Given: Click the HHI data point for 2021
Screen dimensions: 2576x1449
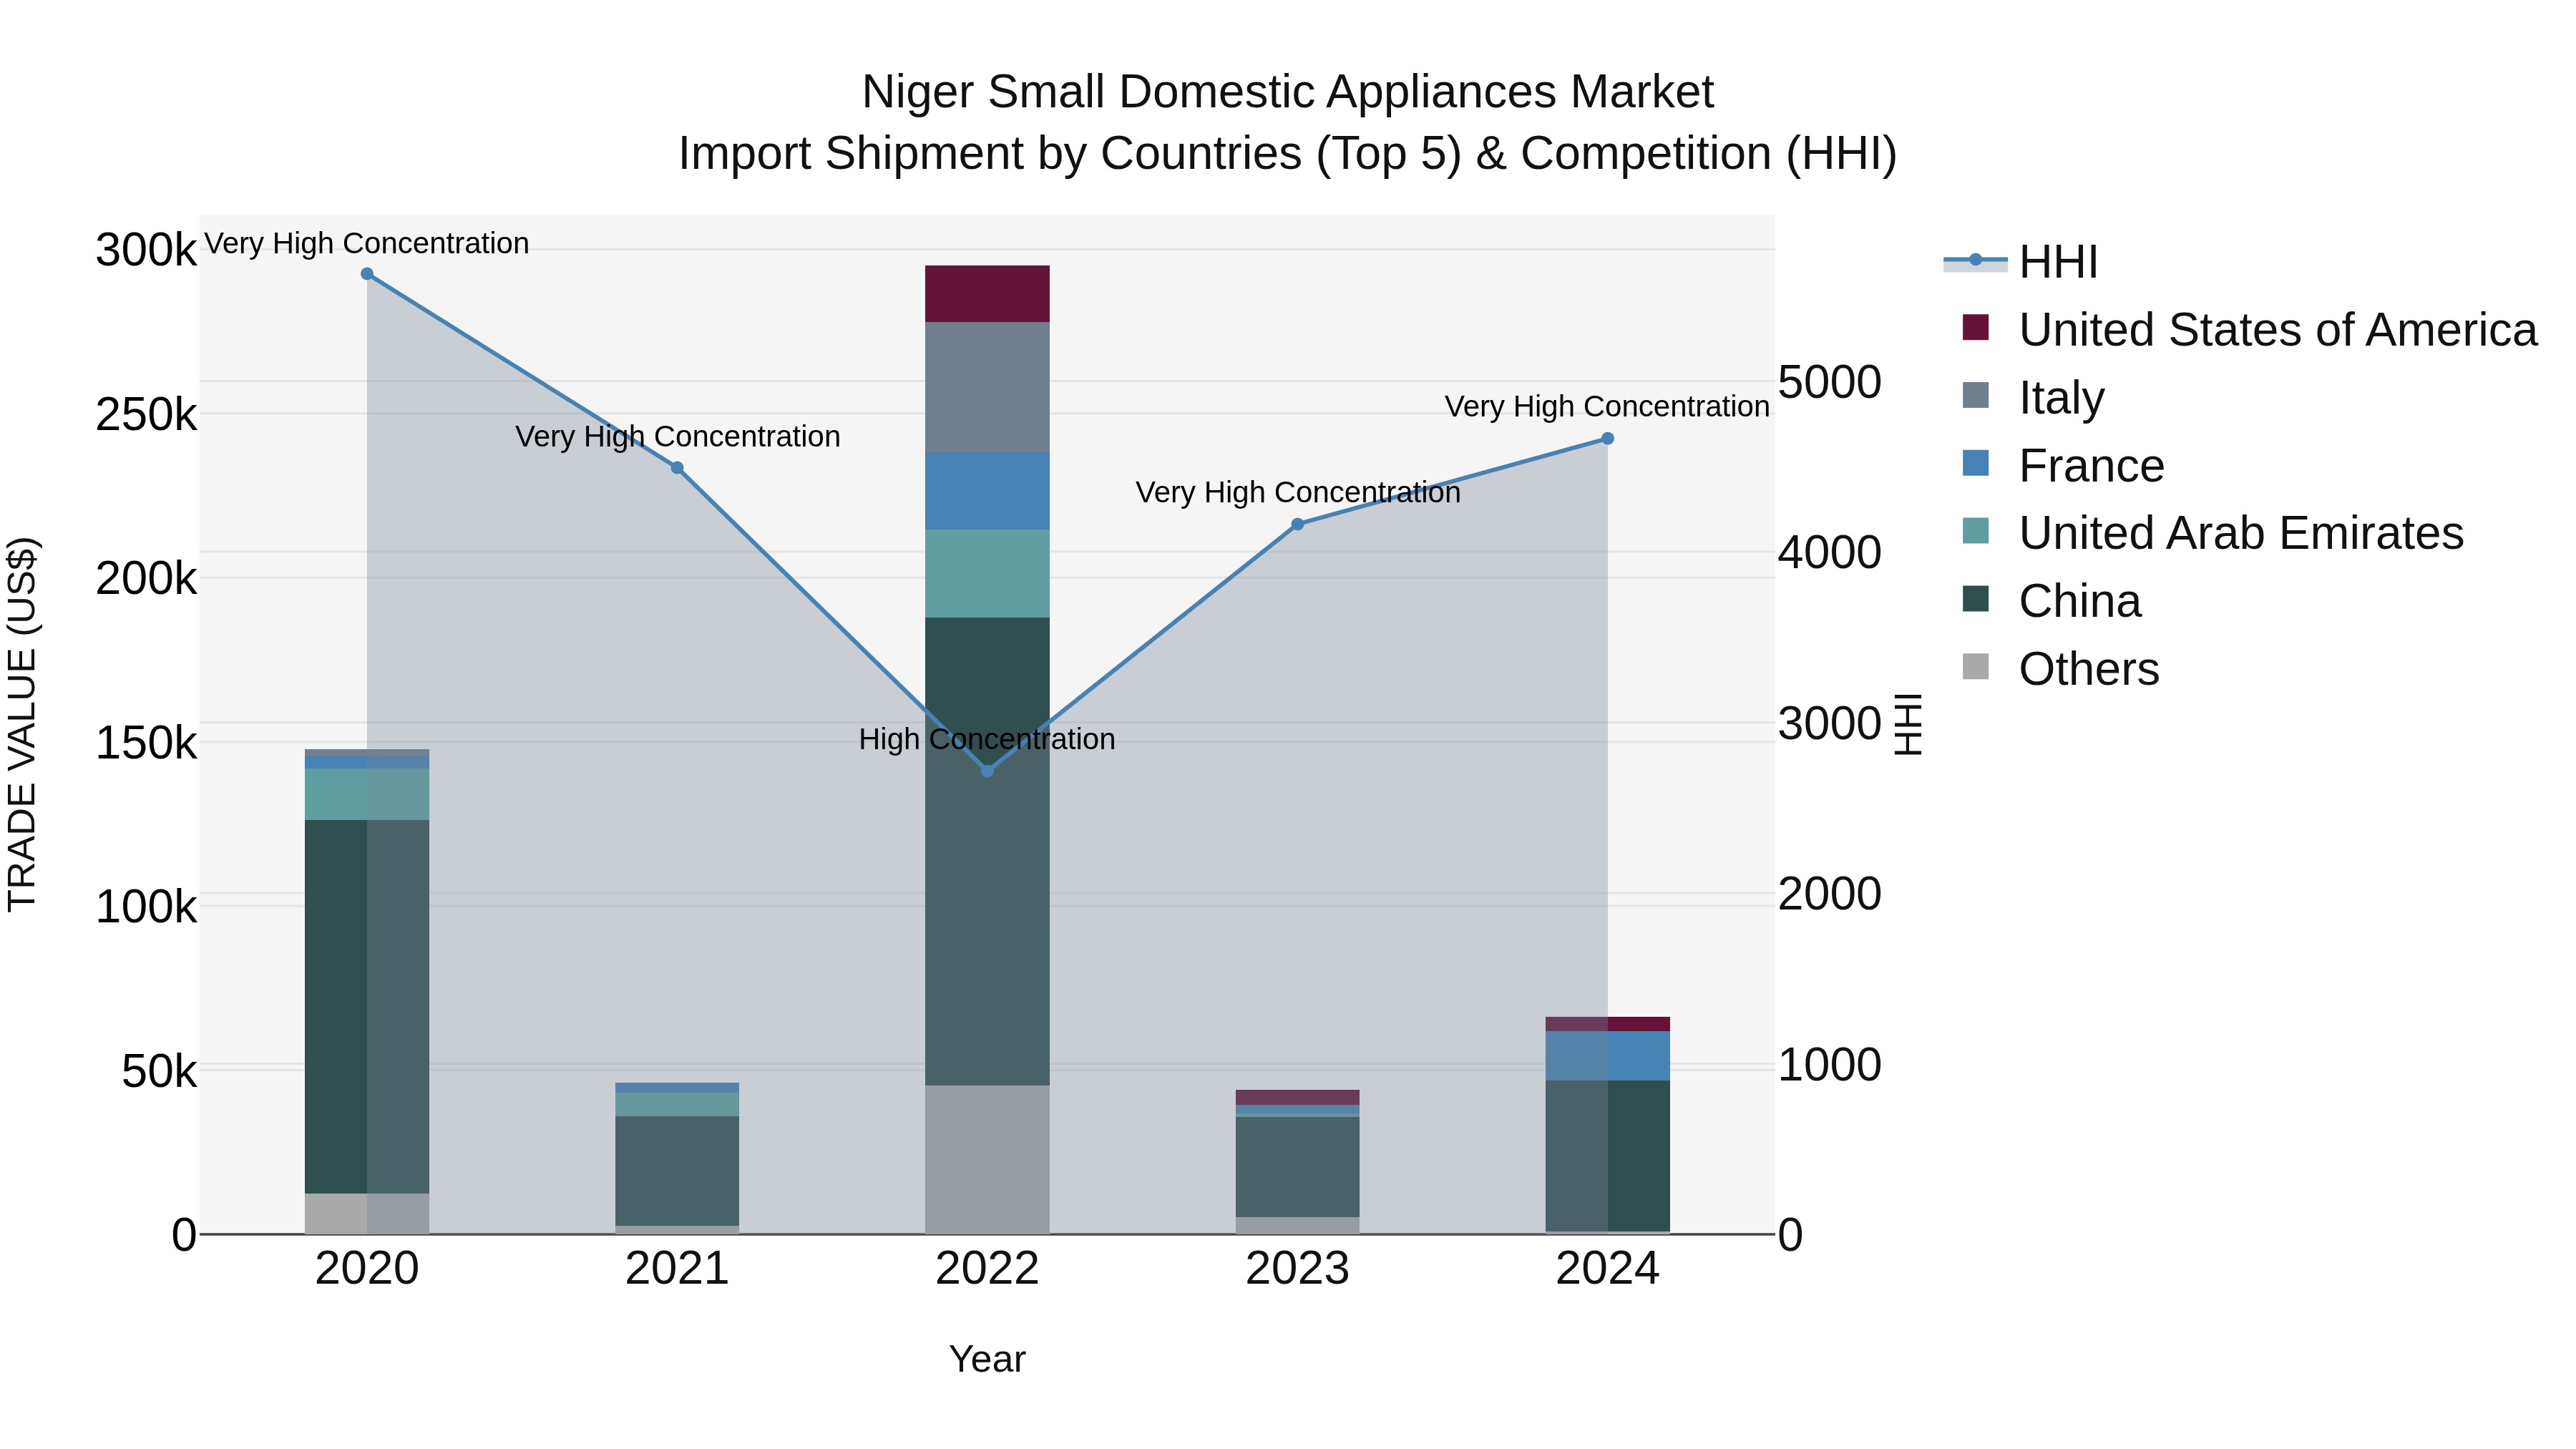Looking at the screenshot, I should [x=677, y=468].
